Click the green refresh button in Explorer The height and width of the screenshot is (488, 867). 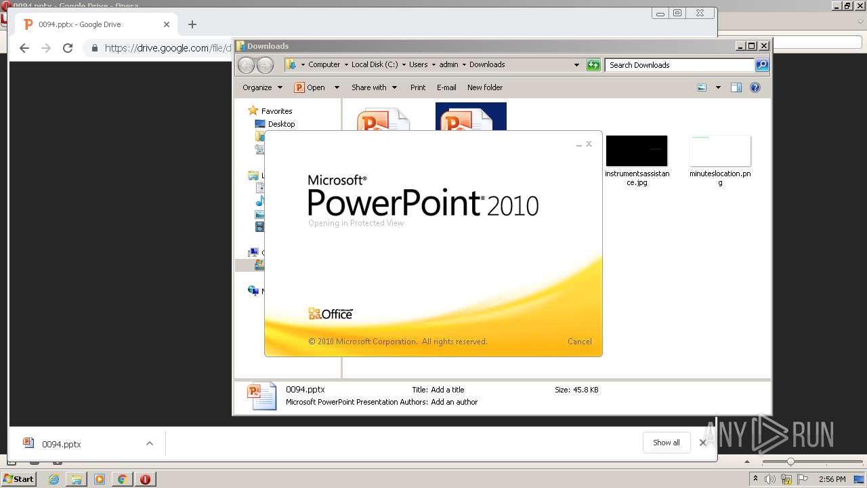point(593,65)
